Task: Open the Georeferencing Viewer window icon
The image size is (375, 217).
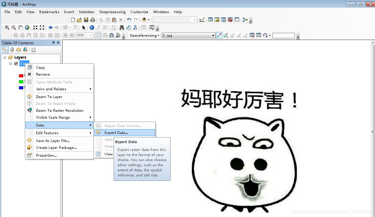Action: (x=252, y=35)
